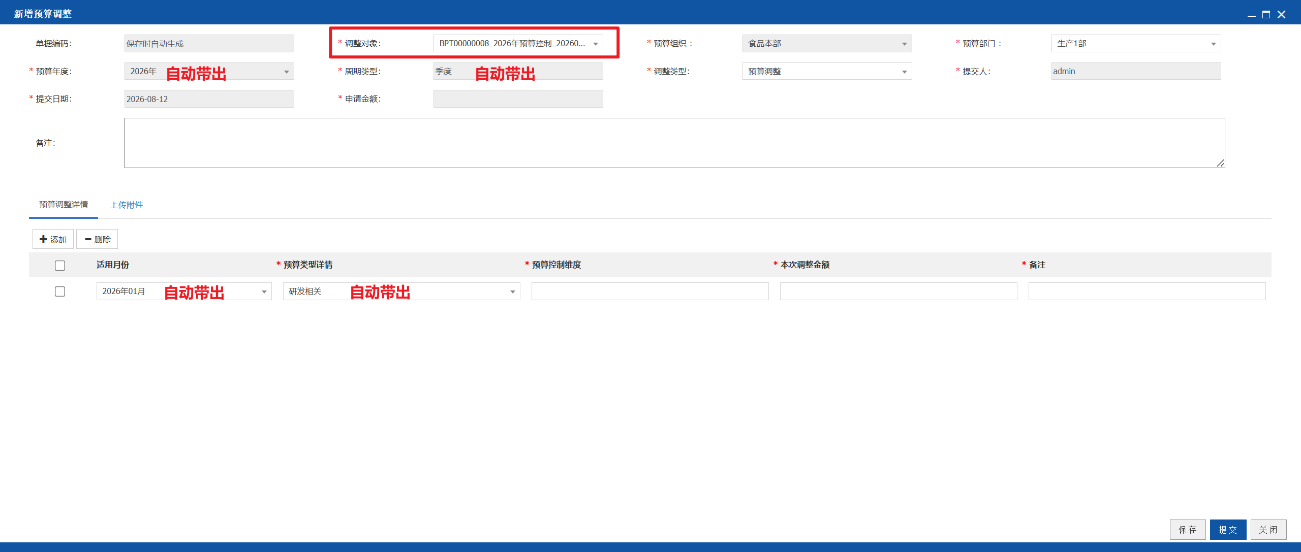Expand the 预算组织 食品本部 dropdown

tap(904, 44)
